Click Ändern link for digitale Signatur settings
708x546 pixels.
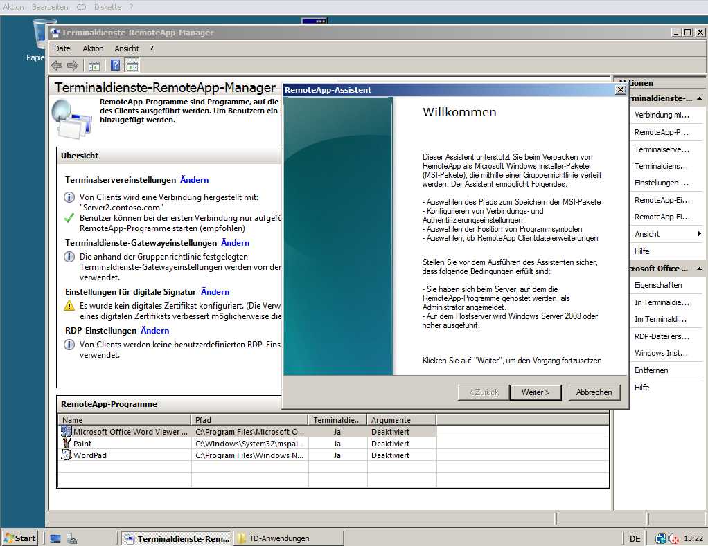pyautogui.click(x=215, y=292)
